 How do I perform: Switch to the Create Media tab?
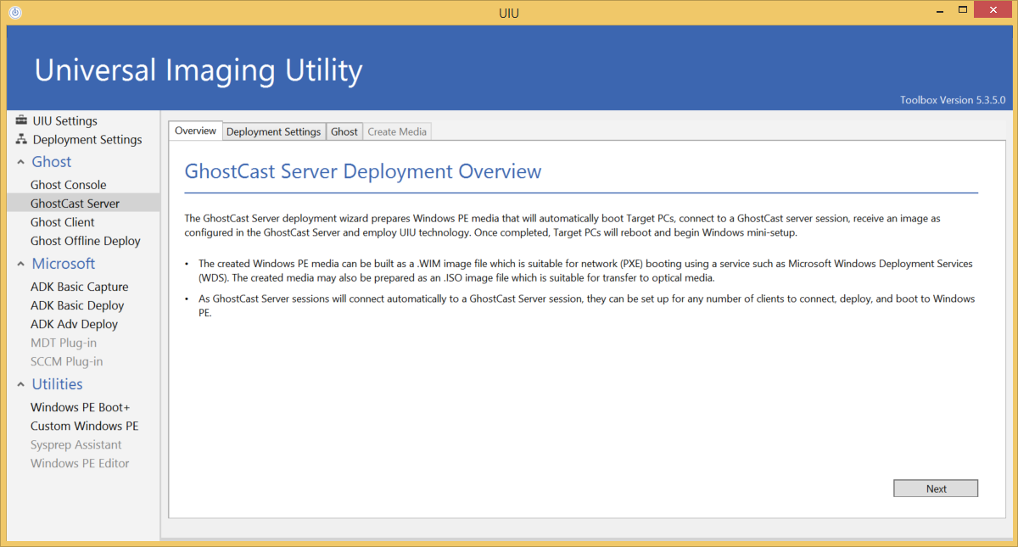pos(397,131)
